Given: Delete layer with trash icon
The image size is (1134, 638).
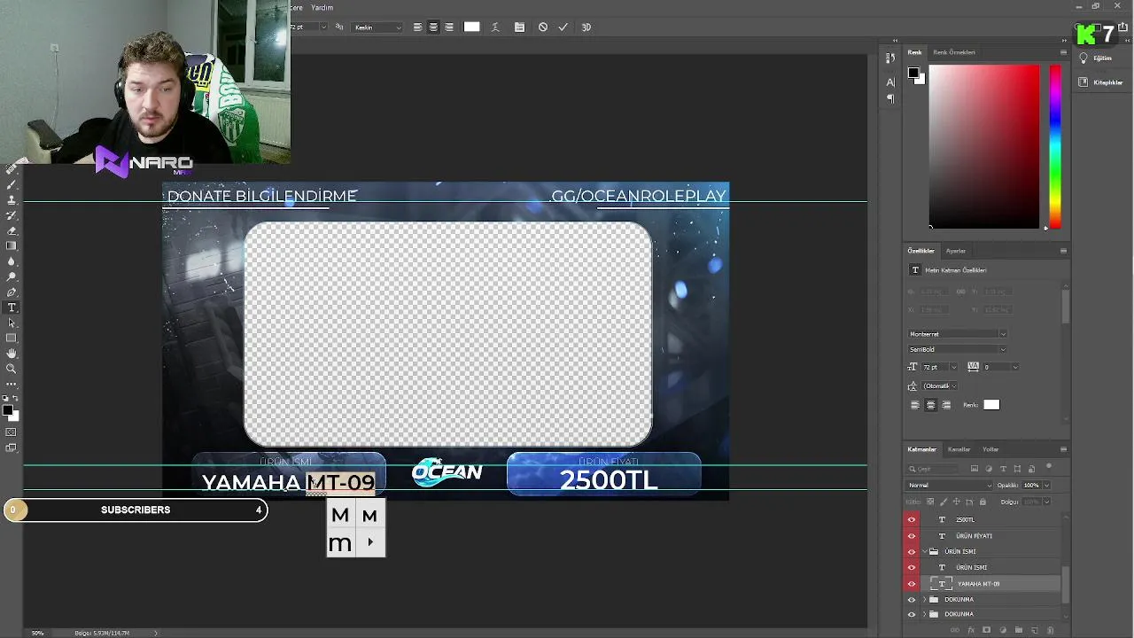Looking at the screenshot, I should click(1051, 630).
